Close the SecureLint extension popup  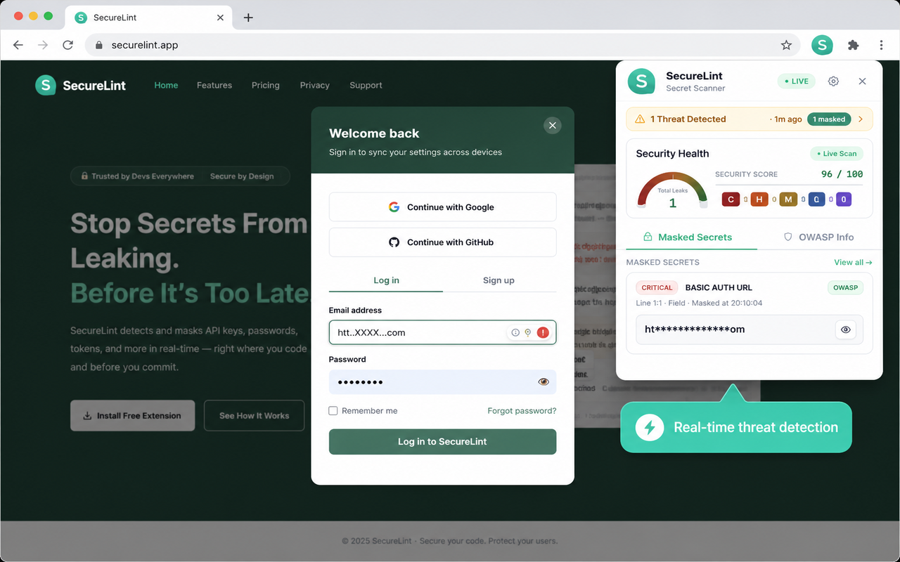coord(862,81)
